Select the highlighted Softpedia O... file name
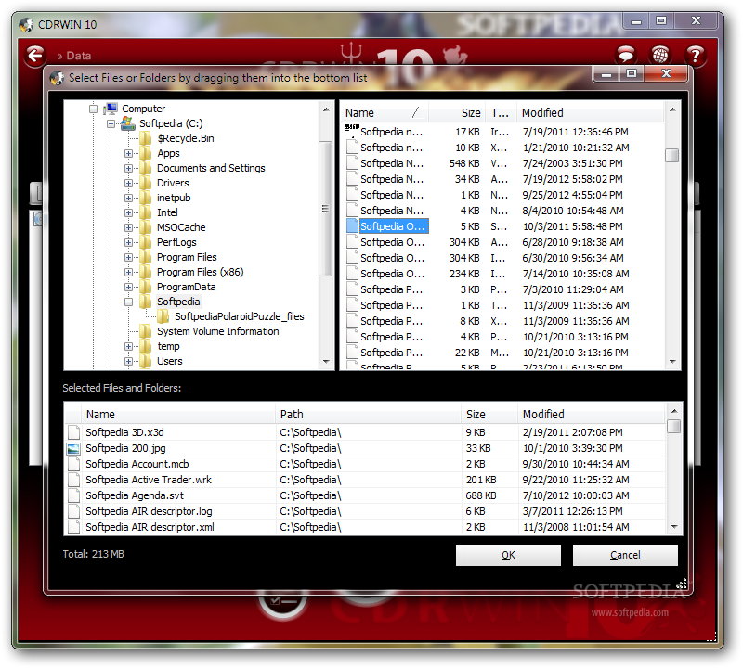This screenshot has height=668, width=743. pyautogui.click(x=392, y=226)
